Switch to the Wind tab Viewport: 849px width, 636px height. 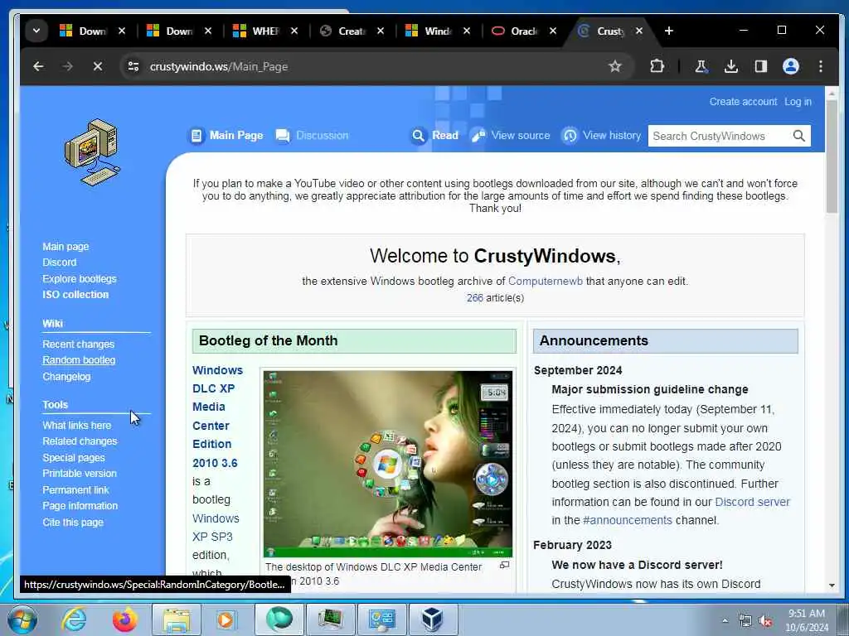(x=429, y=31)
